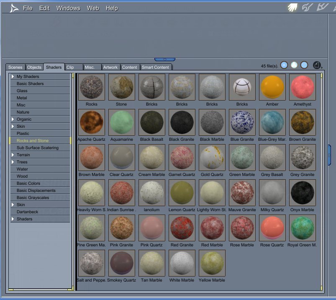Expand the Skin folder arrow above Dartanbeck
This screenshot has height=300, width=336.
[13, 204]
